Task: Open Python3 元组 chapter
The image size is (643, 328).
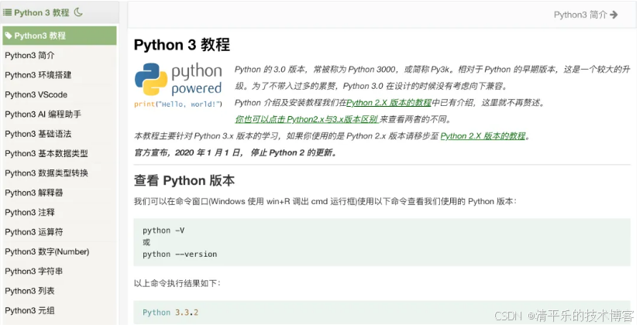Action: (29, 311)
